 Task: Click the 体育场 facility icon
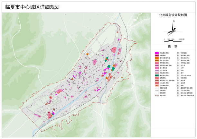(178, 80)
